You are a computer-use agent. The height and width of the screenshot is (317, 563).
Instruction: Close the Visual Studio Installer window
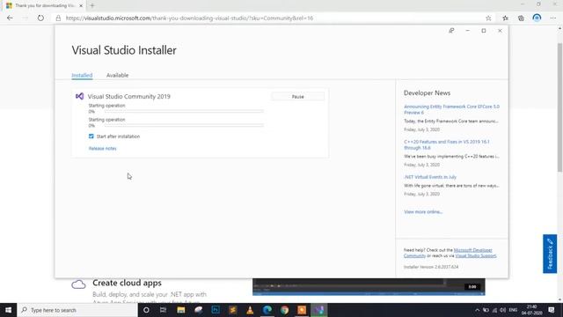click(x=500, y=31)
